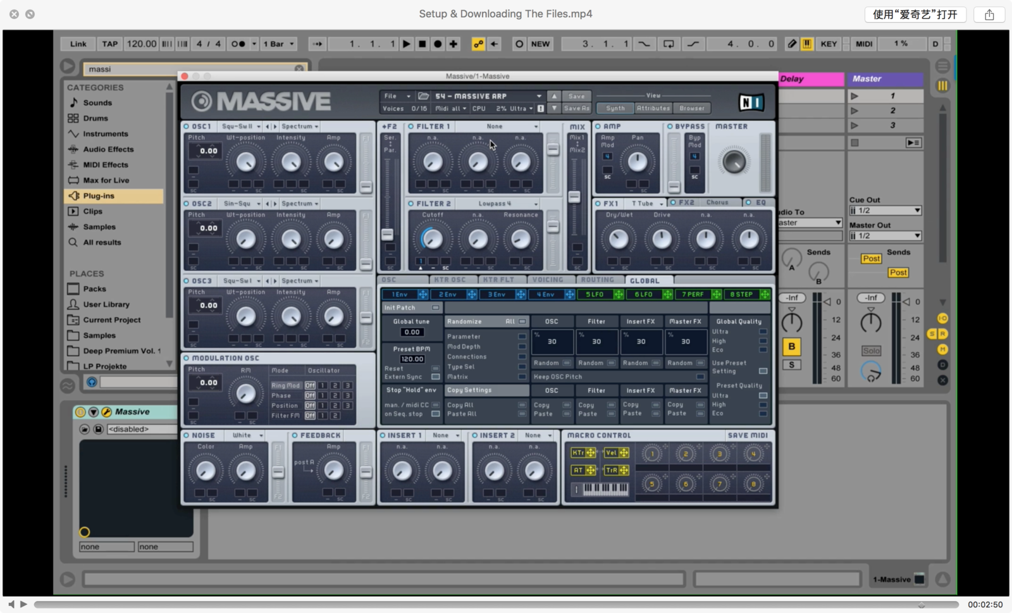The width and height of the screenshot is (1012, 613).
Task: Click the Save preset button
Action: [x=577, y=96]
